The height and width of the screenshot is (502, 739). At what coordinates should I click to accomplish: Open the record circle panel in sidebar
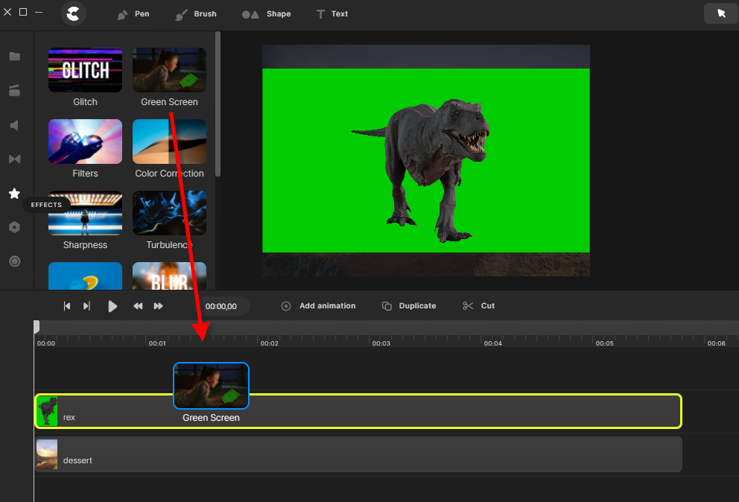pyautogui.click(x=15, y=261)
